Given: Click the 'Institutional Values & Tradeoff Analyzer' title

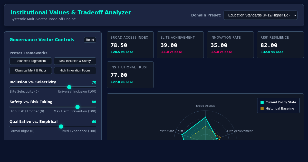Looking at the screenshot, I should coord(71,12).
